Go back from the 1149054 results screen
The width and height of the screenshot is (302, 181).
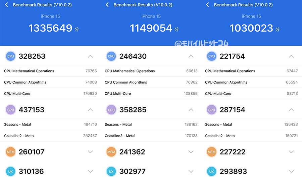pyautogui.click(x=107, y=5)
